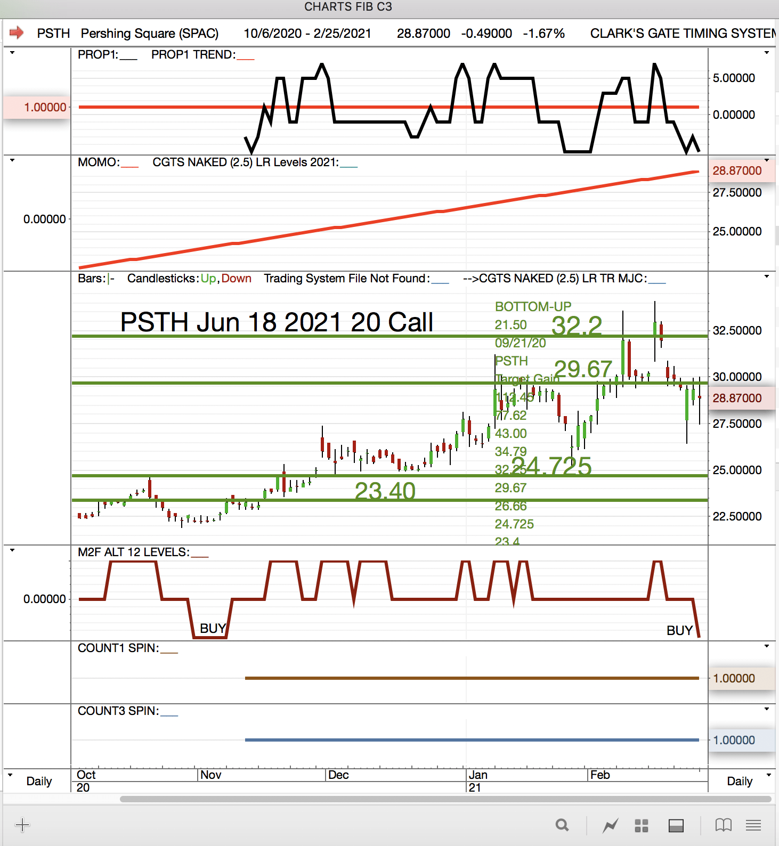Image resolution: width=779 pixels, height=846 pixels.
Task: Click the M2F ALT 12 LEVELS swatch
Action: [200, 556]
